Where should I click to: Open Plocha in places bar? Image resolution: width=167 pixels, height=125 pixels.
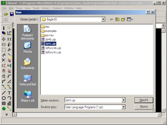coord(27,47)
